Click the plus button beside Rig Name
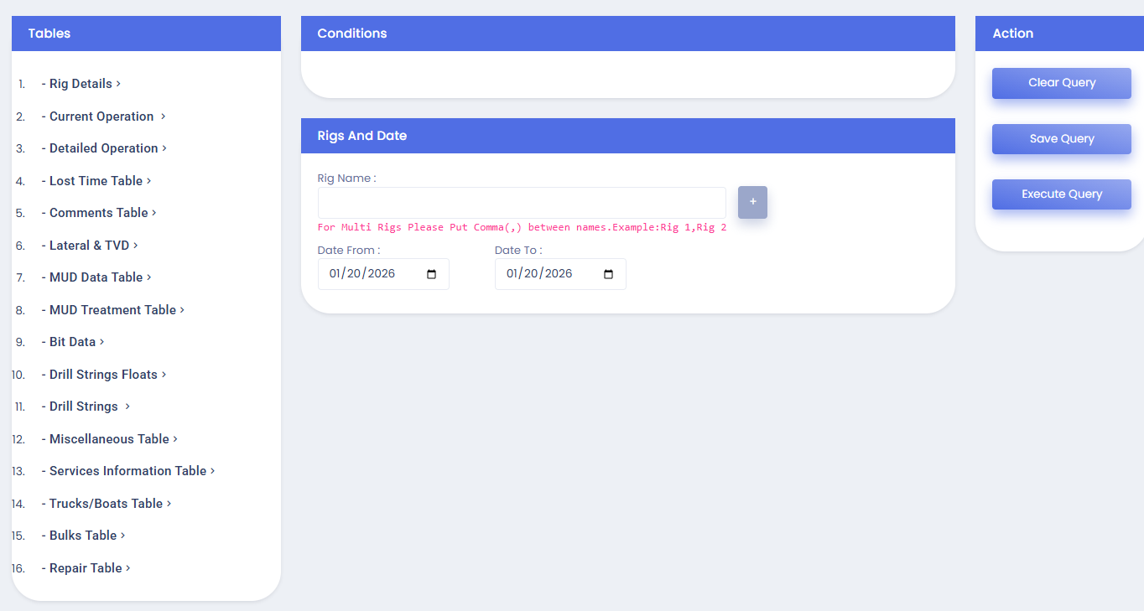 752,202
